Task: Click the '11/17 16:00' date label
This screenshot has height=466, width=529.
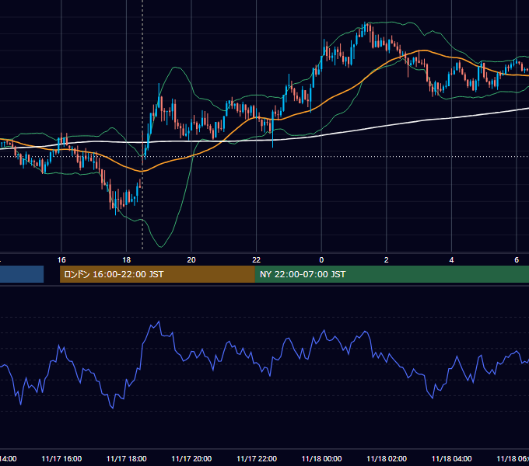Action: pos(61,458)
